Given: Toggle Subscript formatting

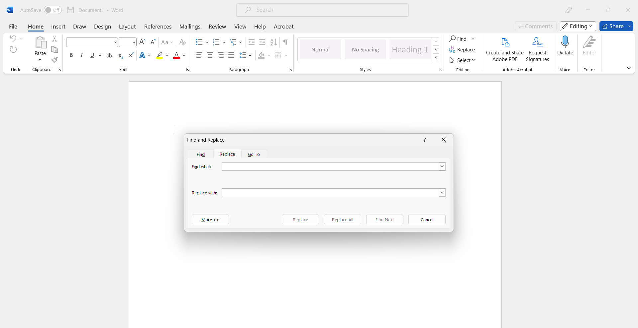Looking at the screenshot, I should (x=120, y=55).
